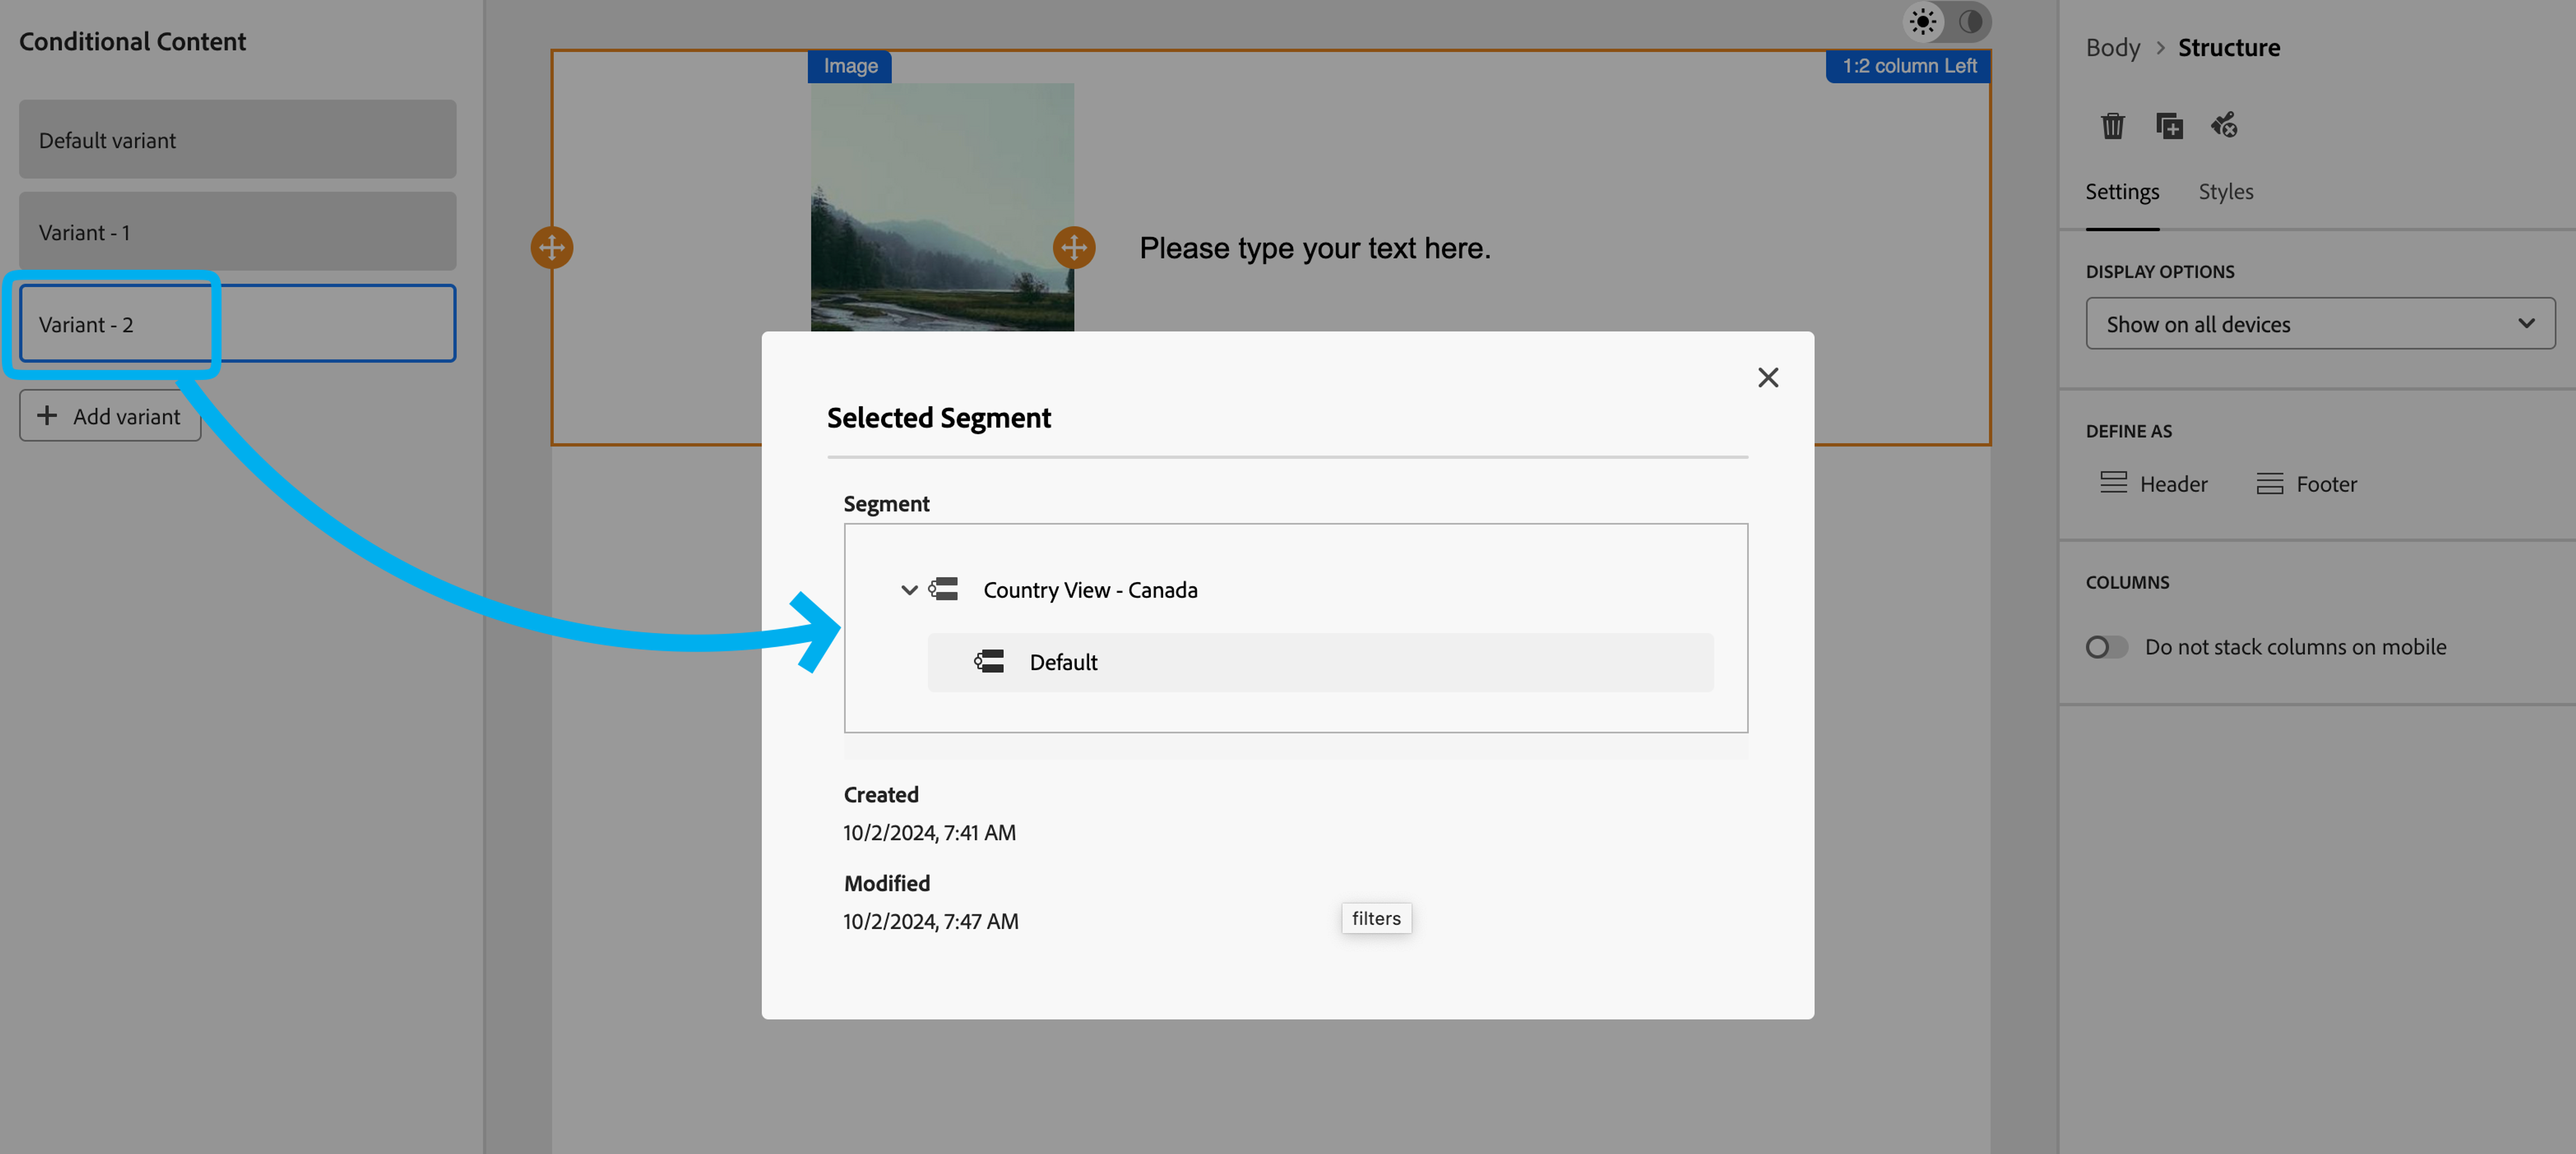Select the Default variant
The height and width of the screenshot is (1154, 2576).
point(237,139)
